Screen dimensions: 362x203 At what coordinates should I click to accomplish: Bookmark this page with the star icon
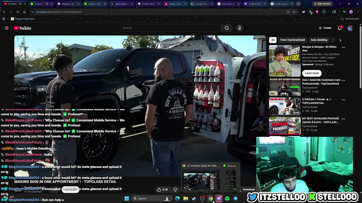click(294, 12)
